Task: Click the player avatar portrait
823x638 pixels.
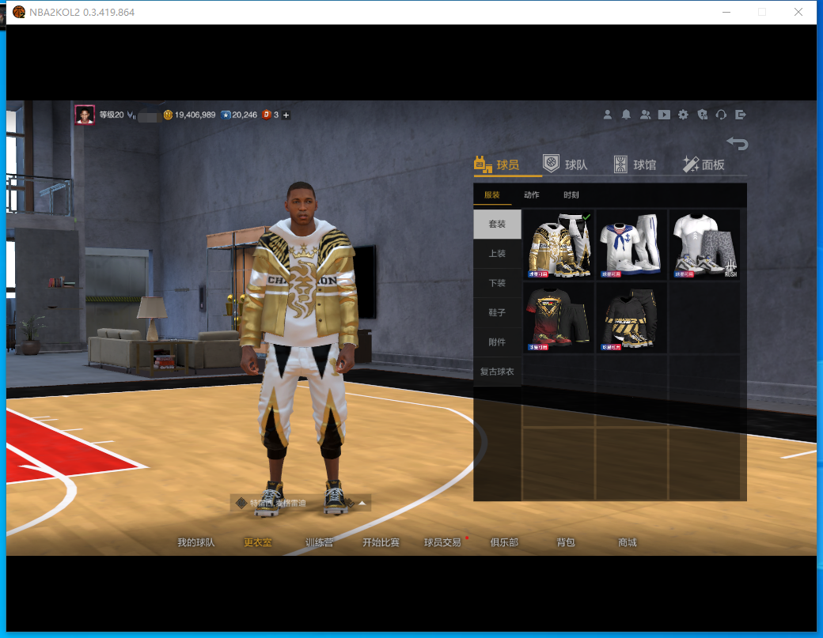Action: [x=85, y=115]
